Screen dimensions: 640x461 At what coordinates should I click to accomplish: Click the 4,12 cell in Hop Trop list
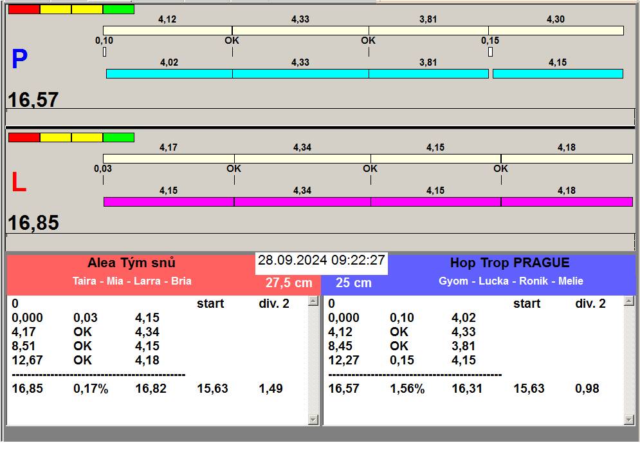(x=340, y=332)
